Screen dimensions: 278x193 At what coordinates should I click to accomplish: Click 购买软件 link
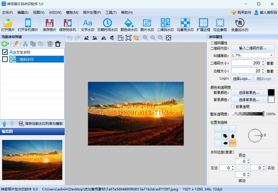click(x=242, y=12)
